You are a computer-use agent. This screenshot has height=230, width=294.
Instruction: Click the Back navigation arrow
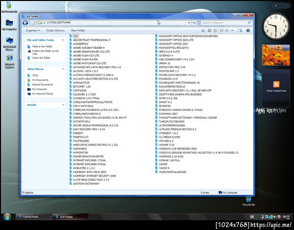[x=25, y=23]
